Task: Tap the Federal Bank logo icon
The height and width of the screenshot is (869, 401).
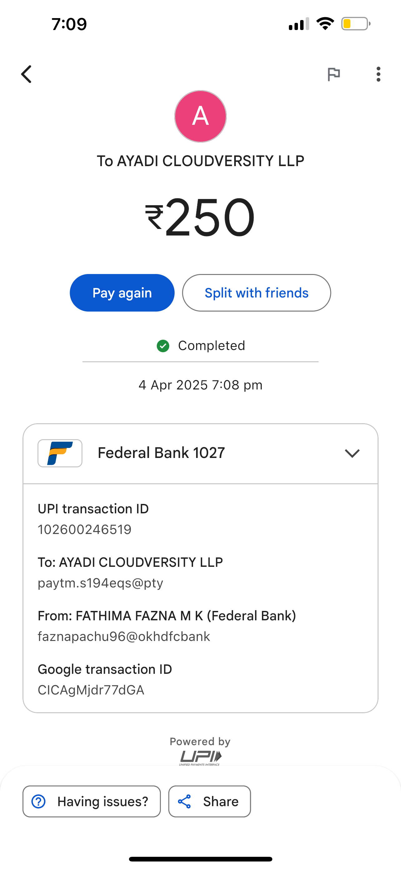Action: [x=60, y=453]
